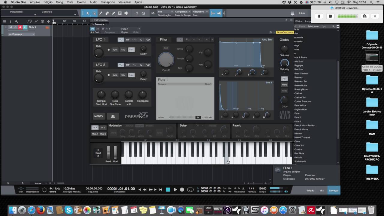Enable FX B section

click(103, 128)
